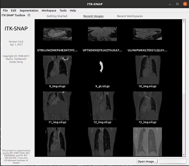189x166 pixels.
Task: Click the scroll down arrow of image list
Action: point(184,155)
